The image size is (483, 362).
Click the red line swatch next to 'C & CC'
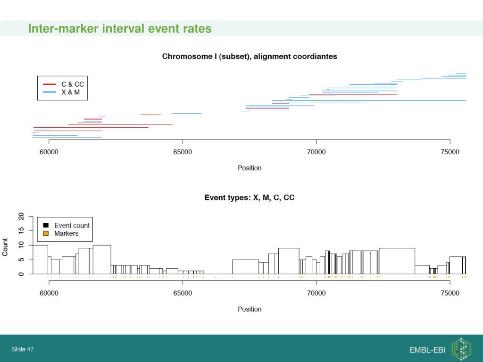[x=49, y=84]
